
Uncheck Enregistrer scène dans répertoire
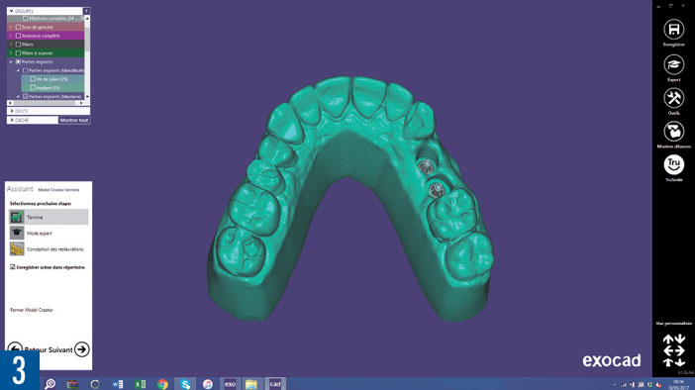click(13, 267)
